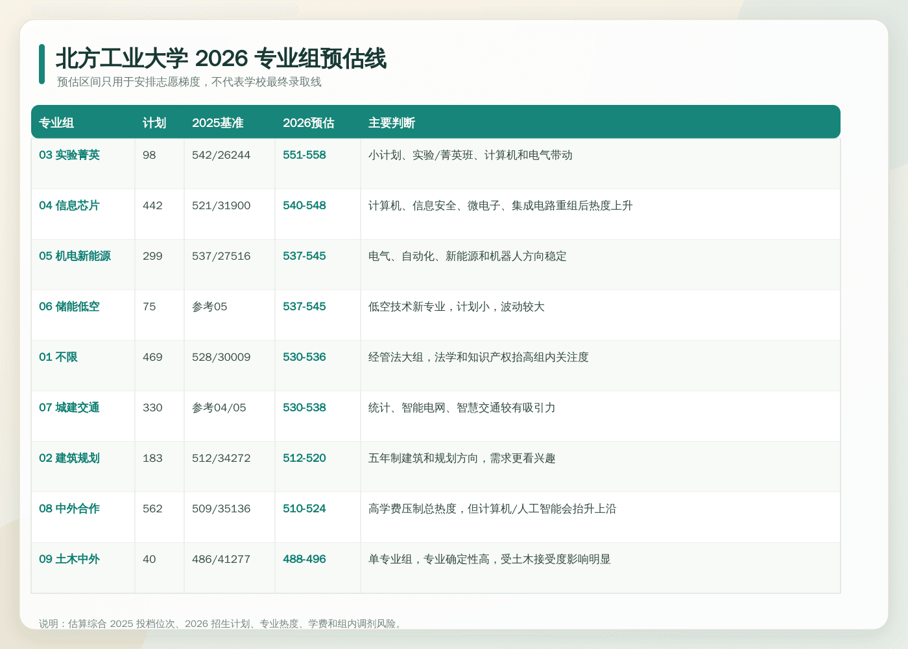
Task: Select the 06 储能低空 row label
Action: [69, 306]
